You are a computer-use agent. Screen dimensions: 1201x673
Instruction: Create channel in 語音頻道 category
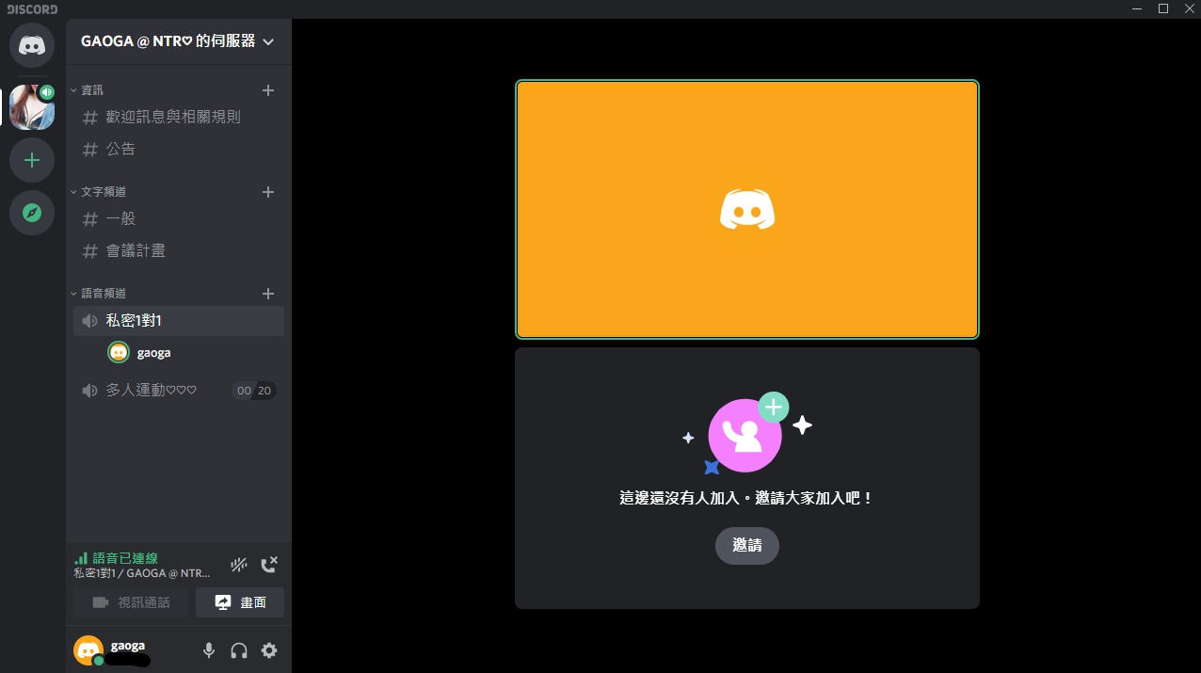(x=268, y=294)
